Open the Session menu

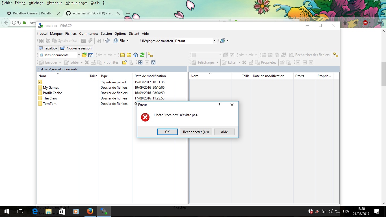[106, 34]
